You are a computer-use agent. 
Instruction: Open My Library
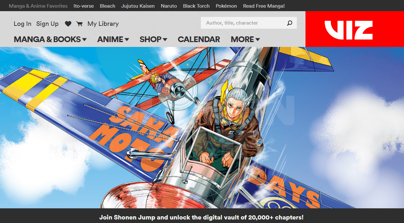(103, 24)
